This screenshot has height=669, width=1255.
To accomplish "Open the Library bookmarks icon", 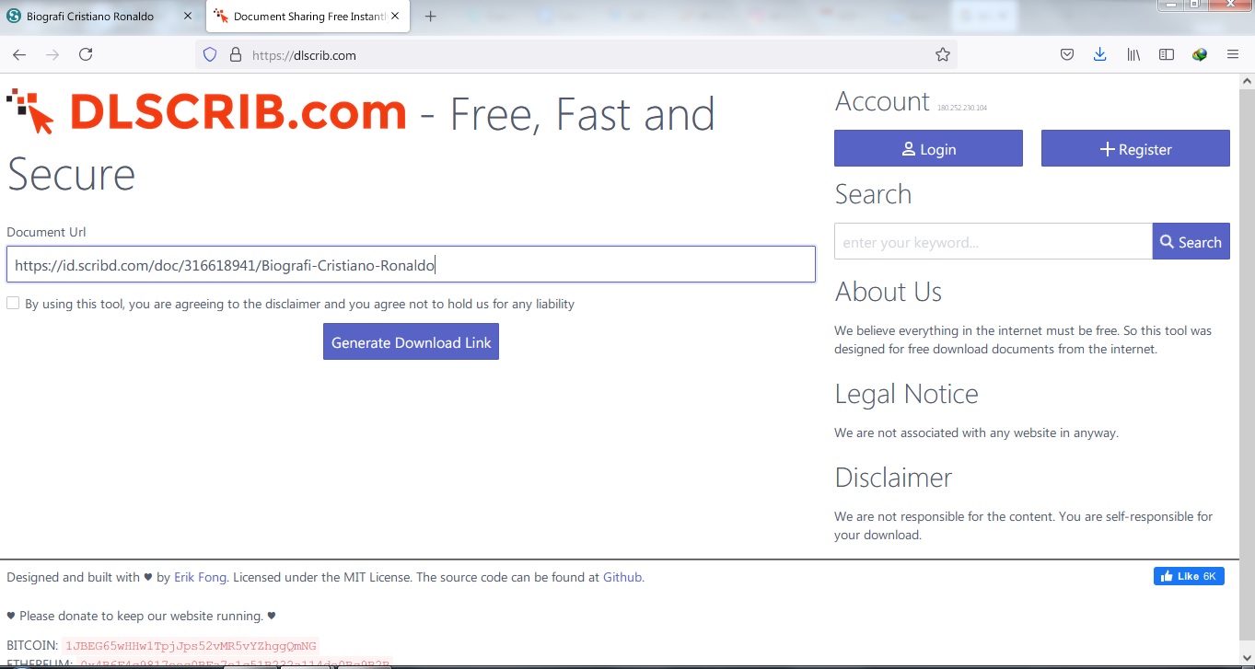I will pyautogui.click(x=1133, y=55).
